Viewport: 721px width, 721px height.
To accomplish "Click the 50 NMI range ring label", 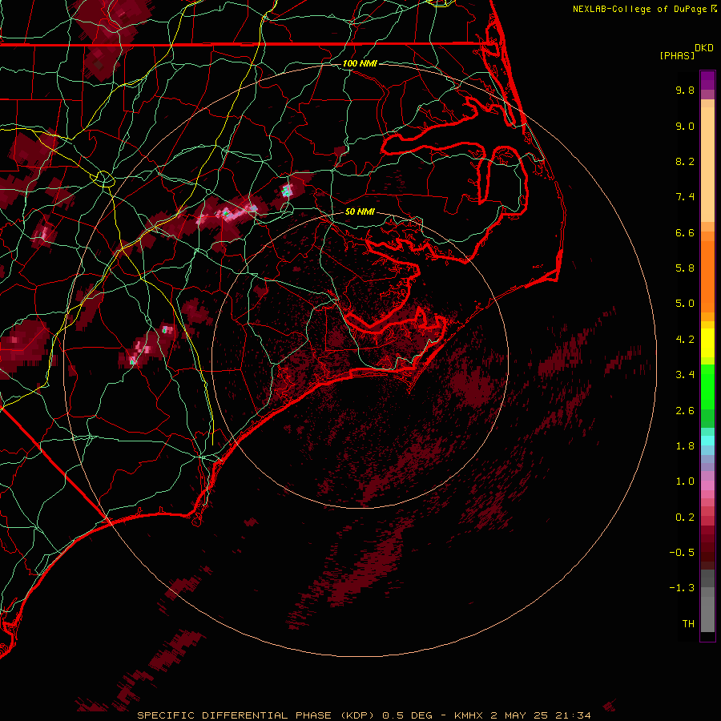I will coord(360,212).
